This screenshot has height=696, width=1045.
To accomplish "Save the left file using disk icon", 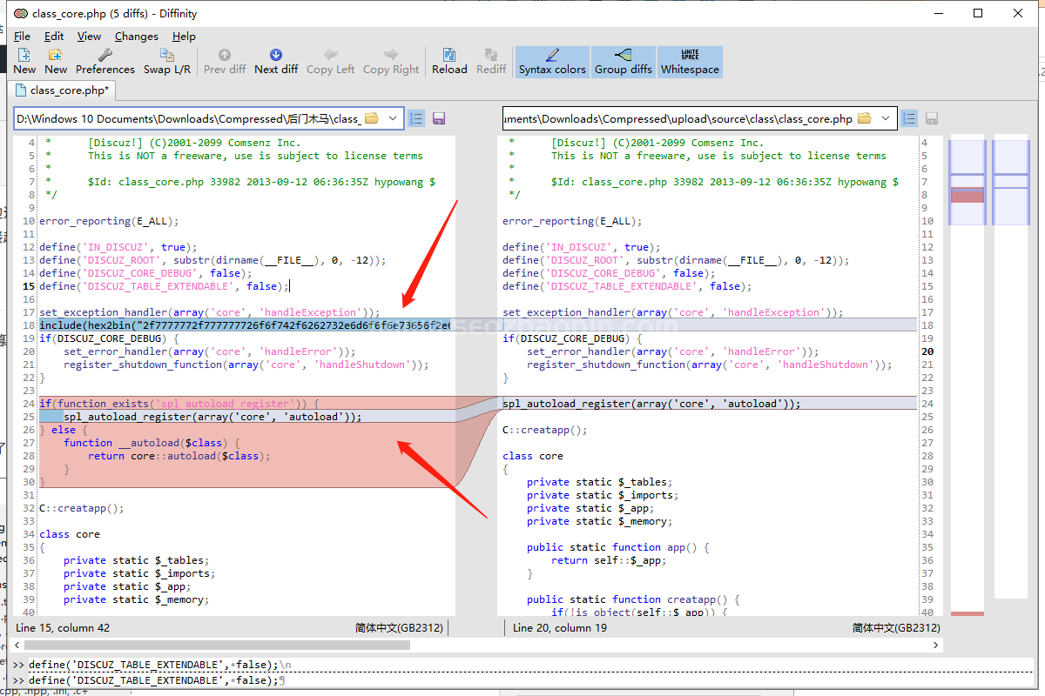I will tap(439, 118).
